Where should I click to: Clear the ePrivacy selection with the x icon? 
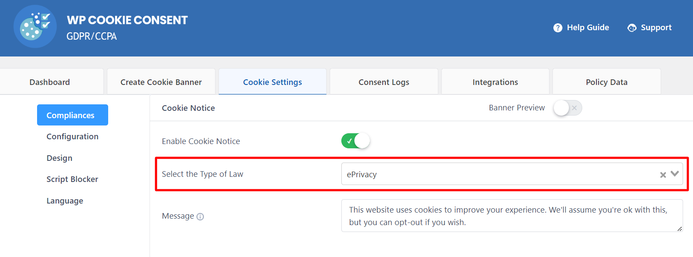663,175
